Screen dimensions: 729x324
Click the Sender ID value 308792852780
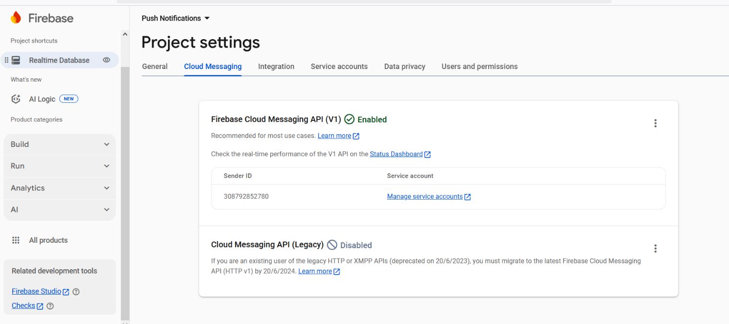tap(246, 196)
